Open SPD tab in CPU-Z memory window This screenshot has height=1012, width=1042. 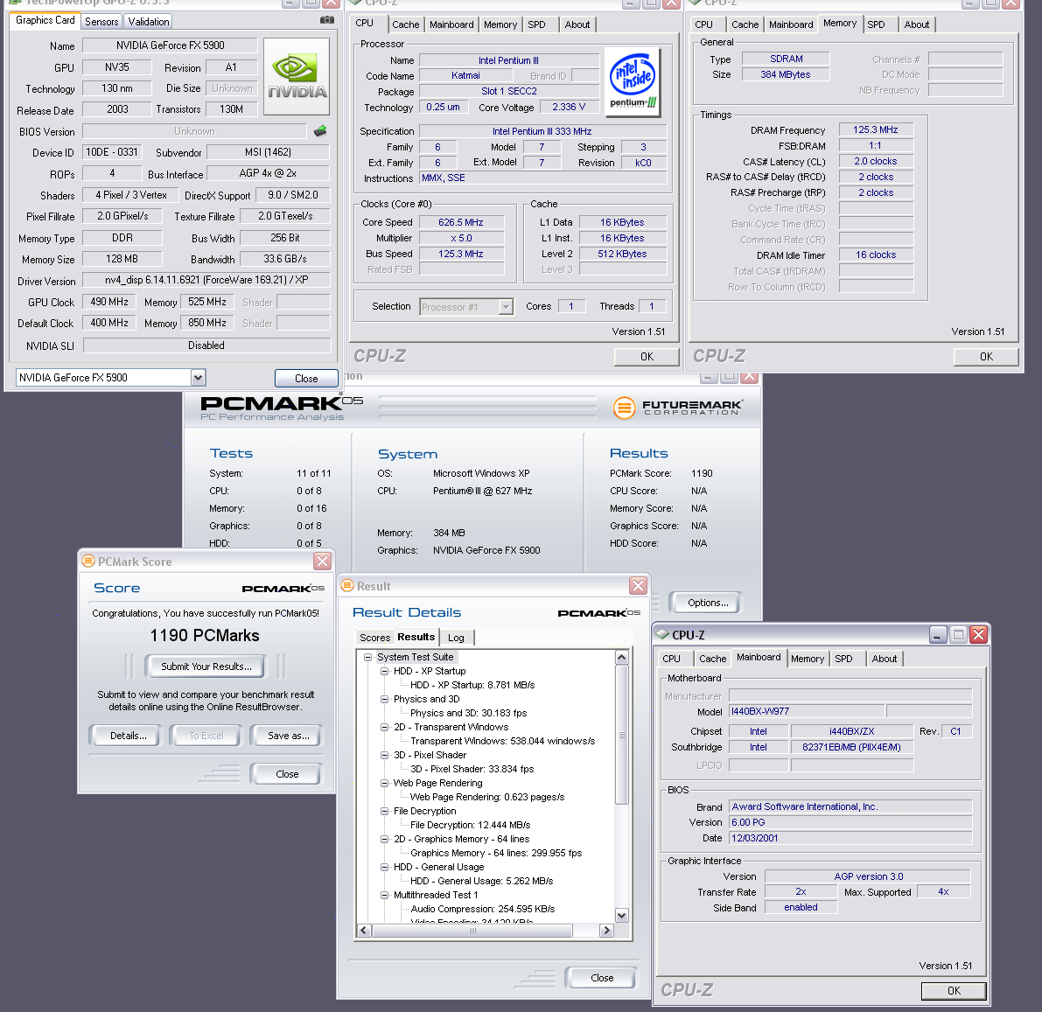coord(876,24)
